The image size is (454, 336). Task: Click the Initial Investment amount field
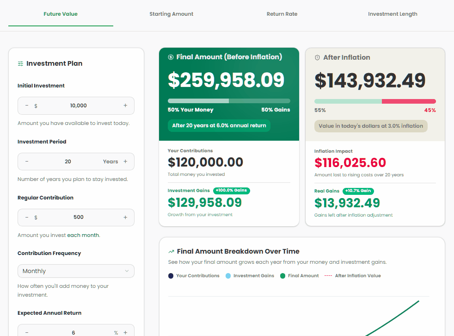tap(78, 106)
